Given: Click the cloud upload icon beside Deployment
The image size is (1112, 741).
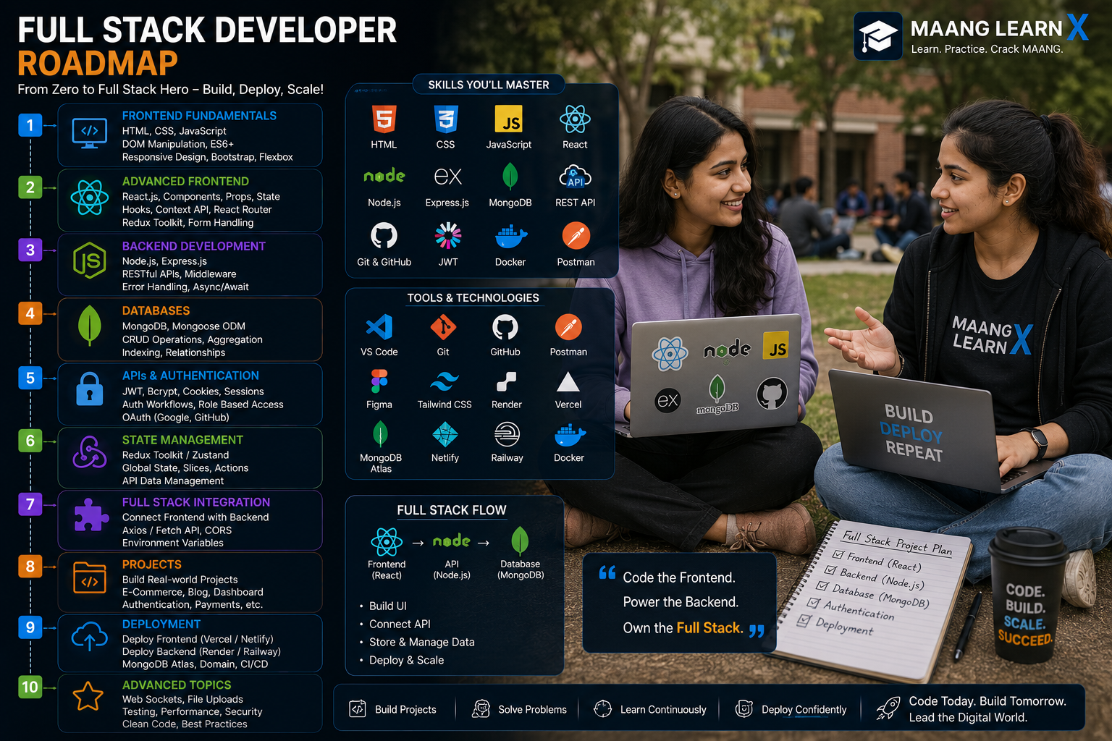Looking at the screenshot, I should tap(90, 637).
